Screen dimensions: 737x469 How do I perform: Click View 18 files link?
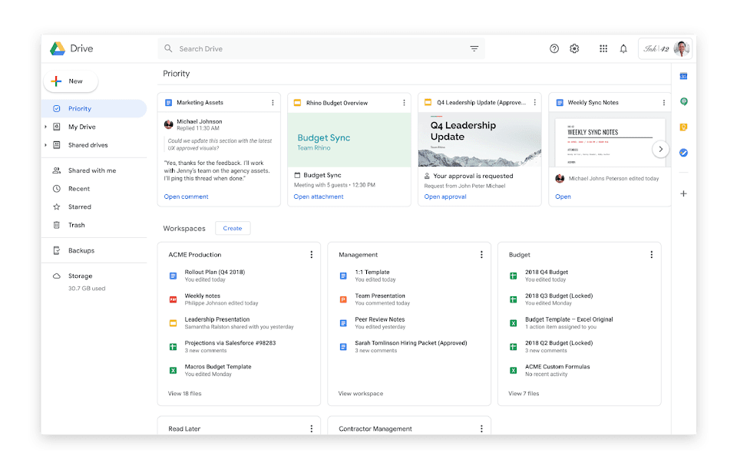point(185,394)
